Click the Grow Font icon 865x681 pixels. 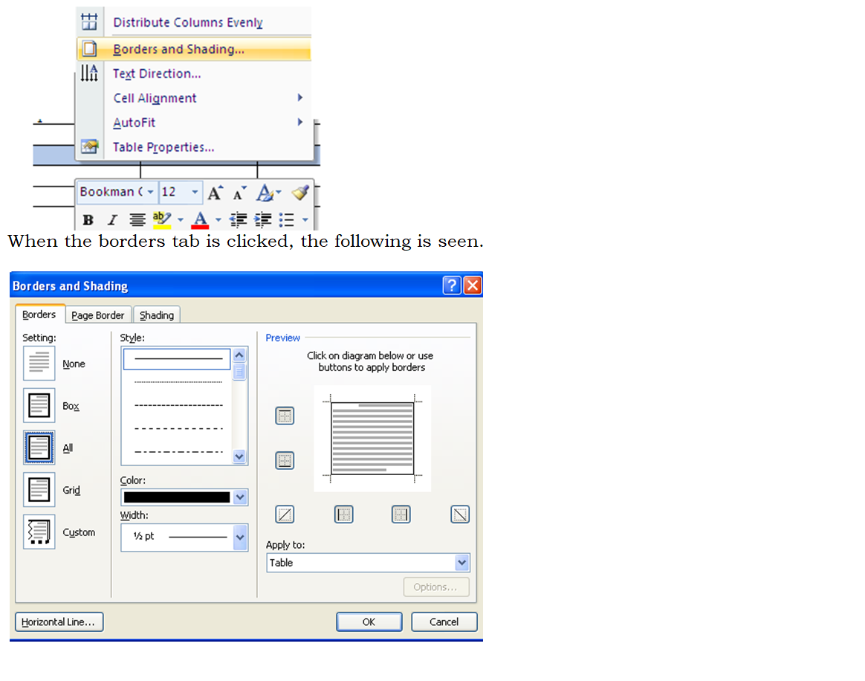(x=215, y=193)
